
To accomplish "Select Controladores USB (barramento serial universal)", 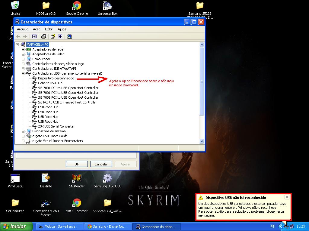I will click(x=67, y=73).
